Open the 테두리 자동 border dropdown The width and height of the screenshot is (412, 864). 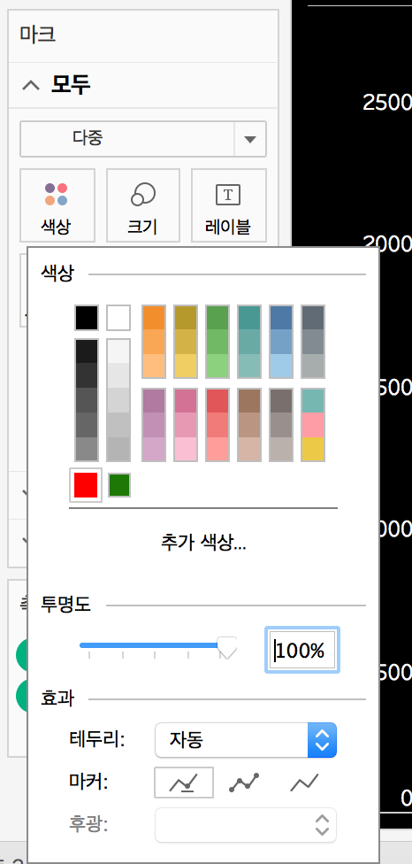point(246,739)
